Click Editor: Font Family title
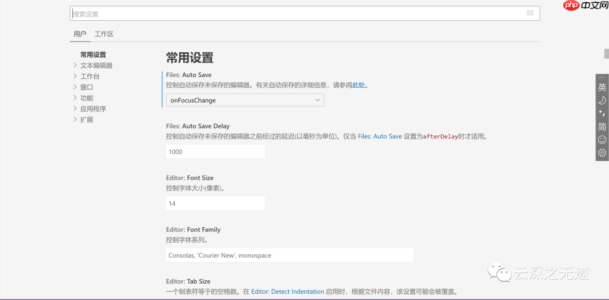This screenshot has width=609, height=300. 193,230
